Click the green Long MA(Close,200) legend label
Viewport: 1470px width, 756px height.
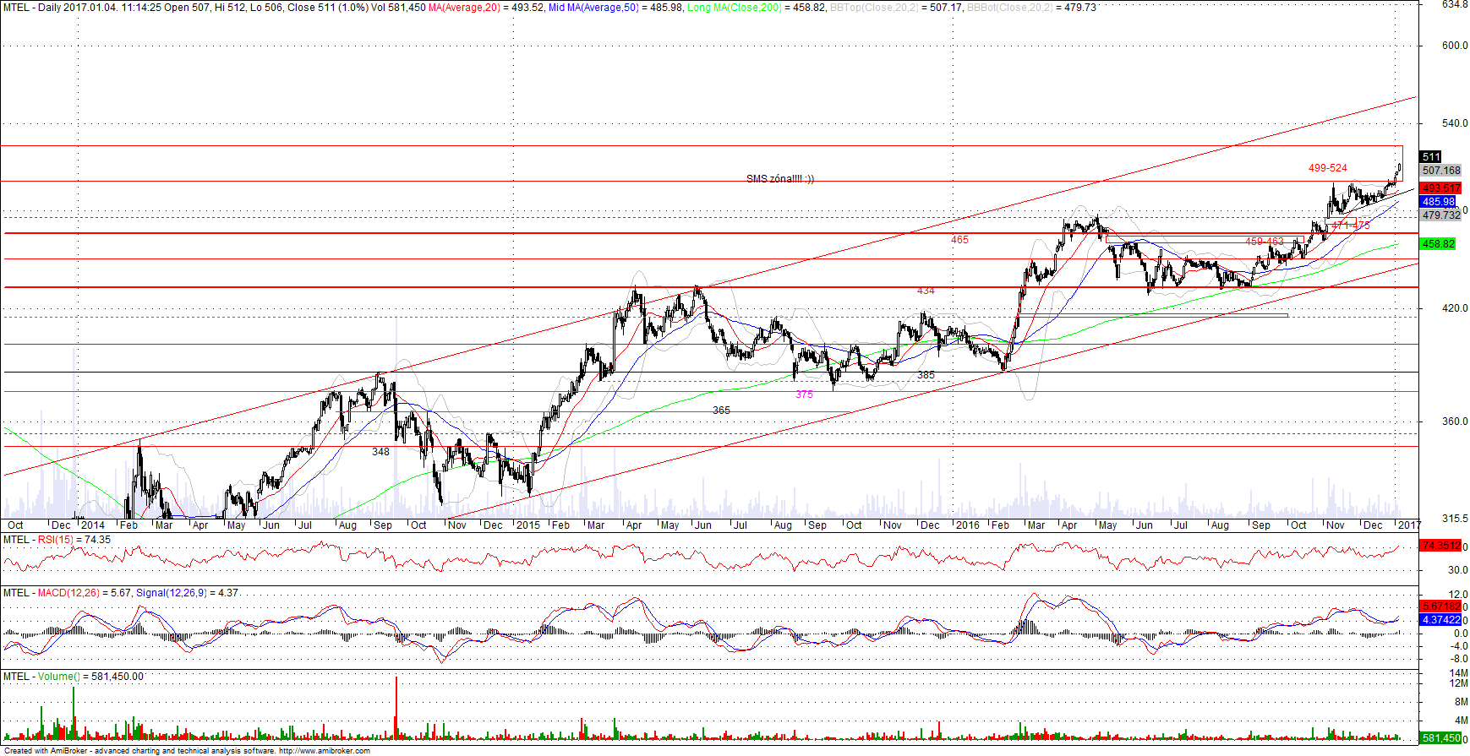pyautogui.click(x=734, y=8)
